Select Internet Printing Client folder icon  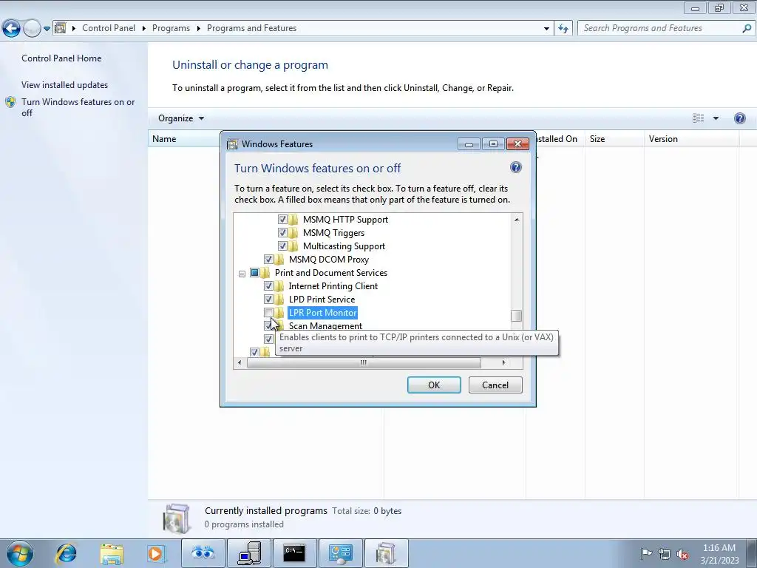[x=279, y=286]
